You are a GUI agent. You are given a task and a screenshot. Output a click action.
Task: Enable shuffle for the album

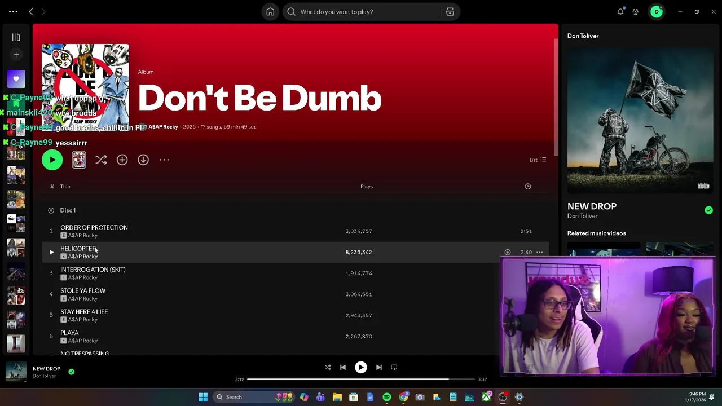pyautogui.click(x=101, y=160)
